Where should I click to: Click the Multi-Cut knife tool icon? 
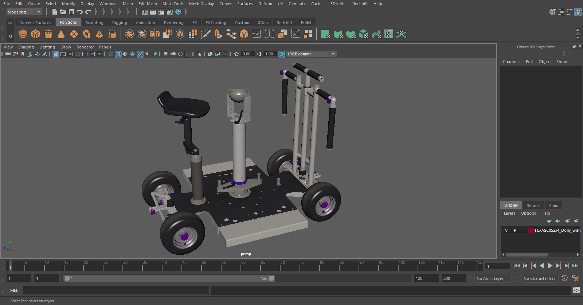pos(206,34)
